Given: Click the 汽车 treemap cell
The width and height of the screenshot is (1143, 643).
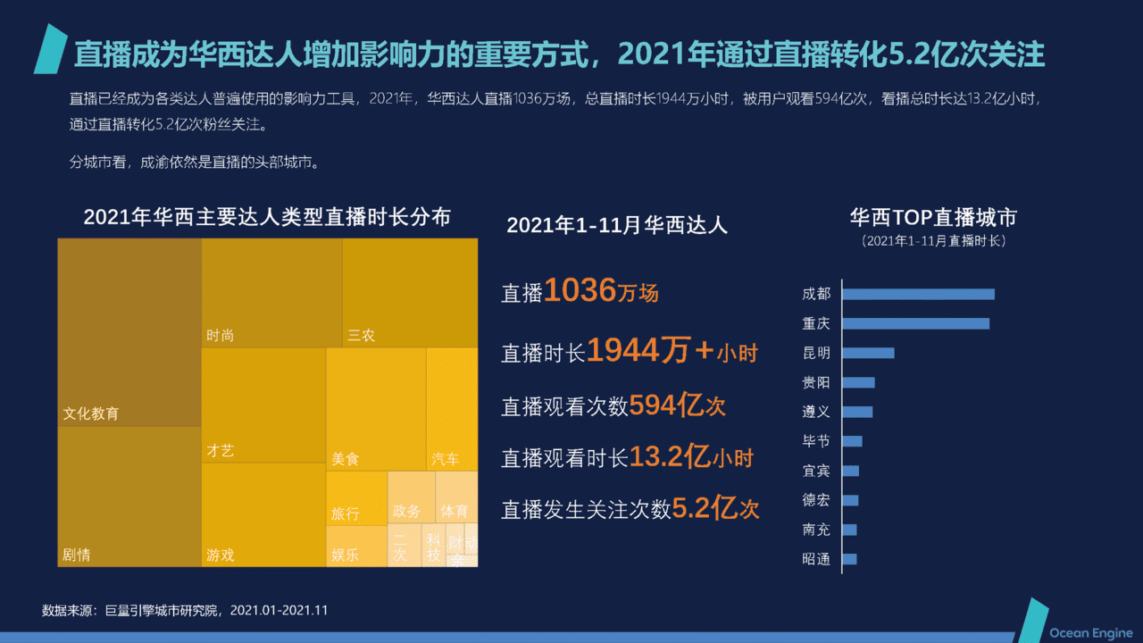Looking at the screenshot, I should [452, 409].
